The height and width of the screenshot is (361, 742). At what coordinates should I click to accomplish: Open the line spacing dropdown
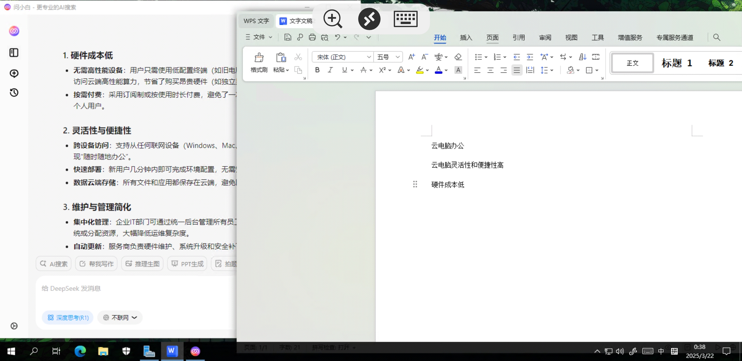[x=551, y=70]
